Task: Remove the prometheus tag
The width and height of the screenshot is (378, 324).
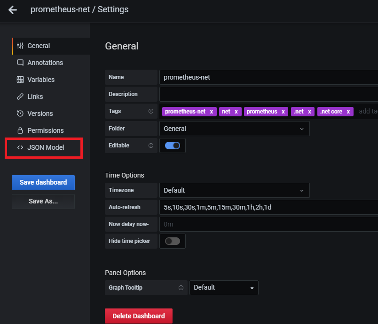Action: (x=283, y=112)
